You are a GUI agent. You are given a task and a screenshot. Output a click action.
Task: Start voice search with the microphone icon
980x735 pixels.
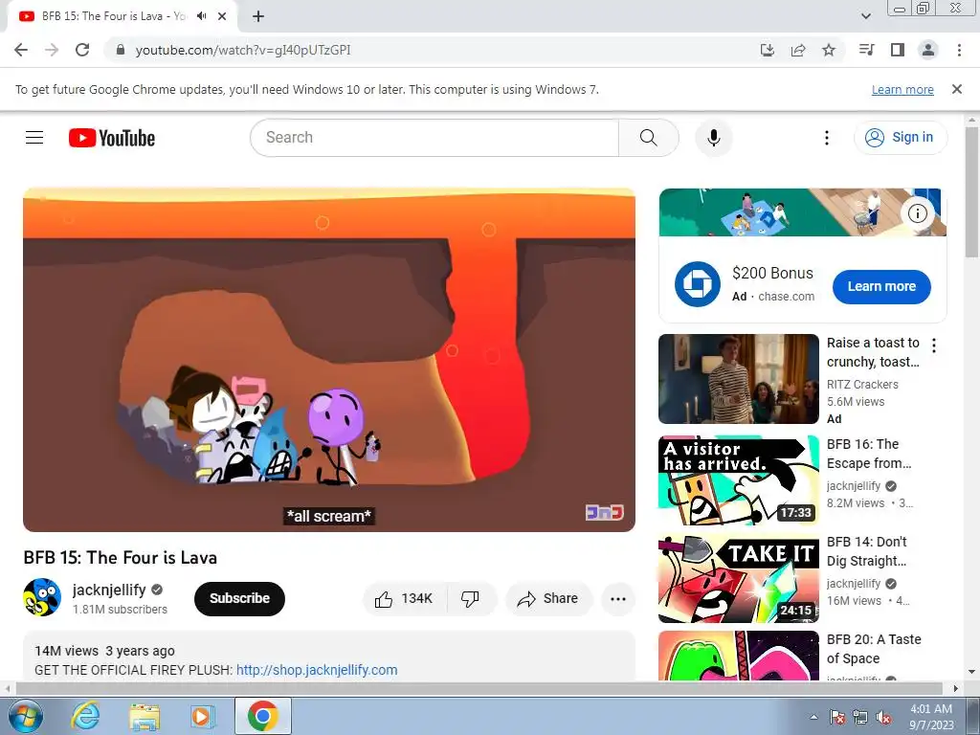coord(713,138)
